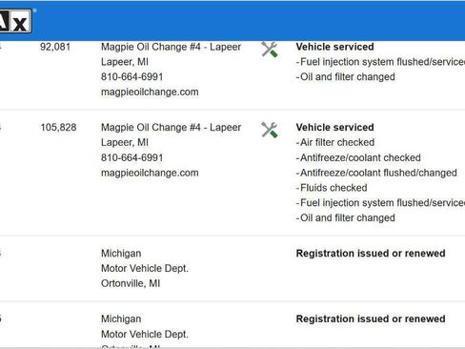Open magpieoilchange.com link in 105,828 row

point(150,173)
